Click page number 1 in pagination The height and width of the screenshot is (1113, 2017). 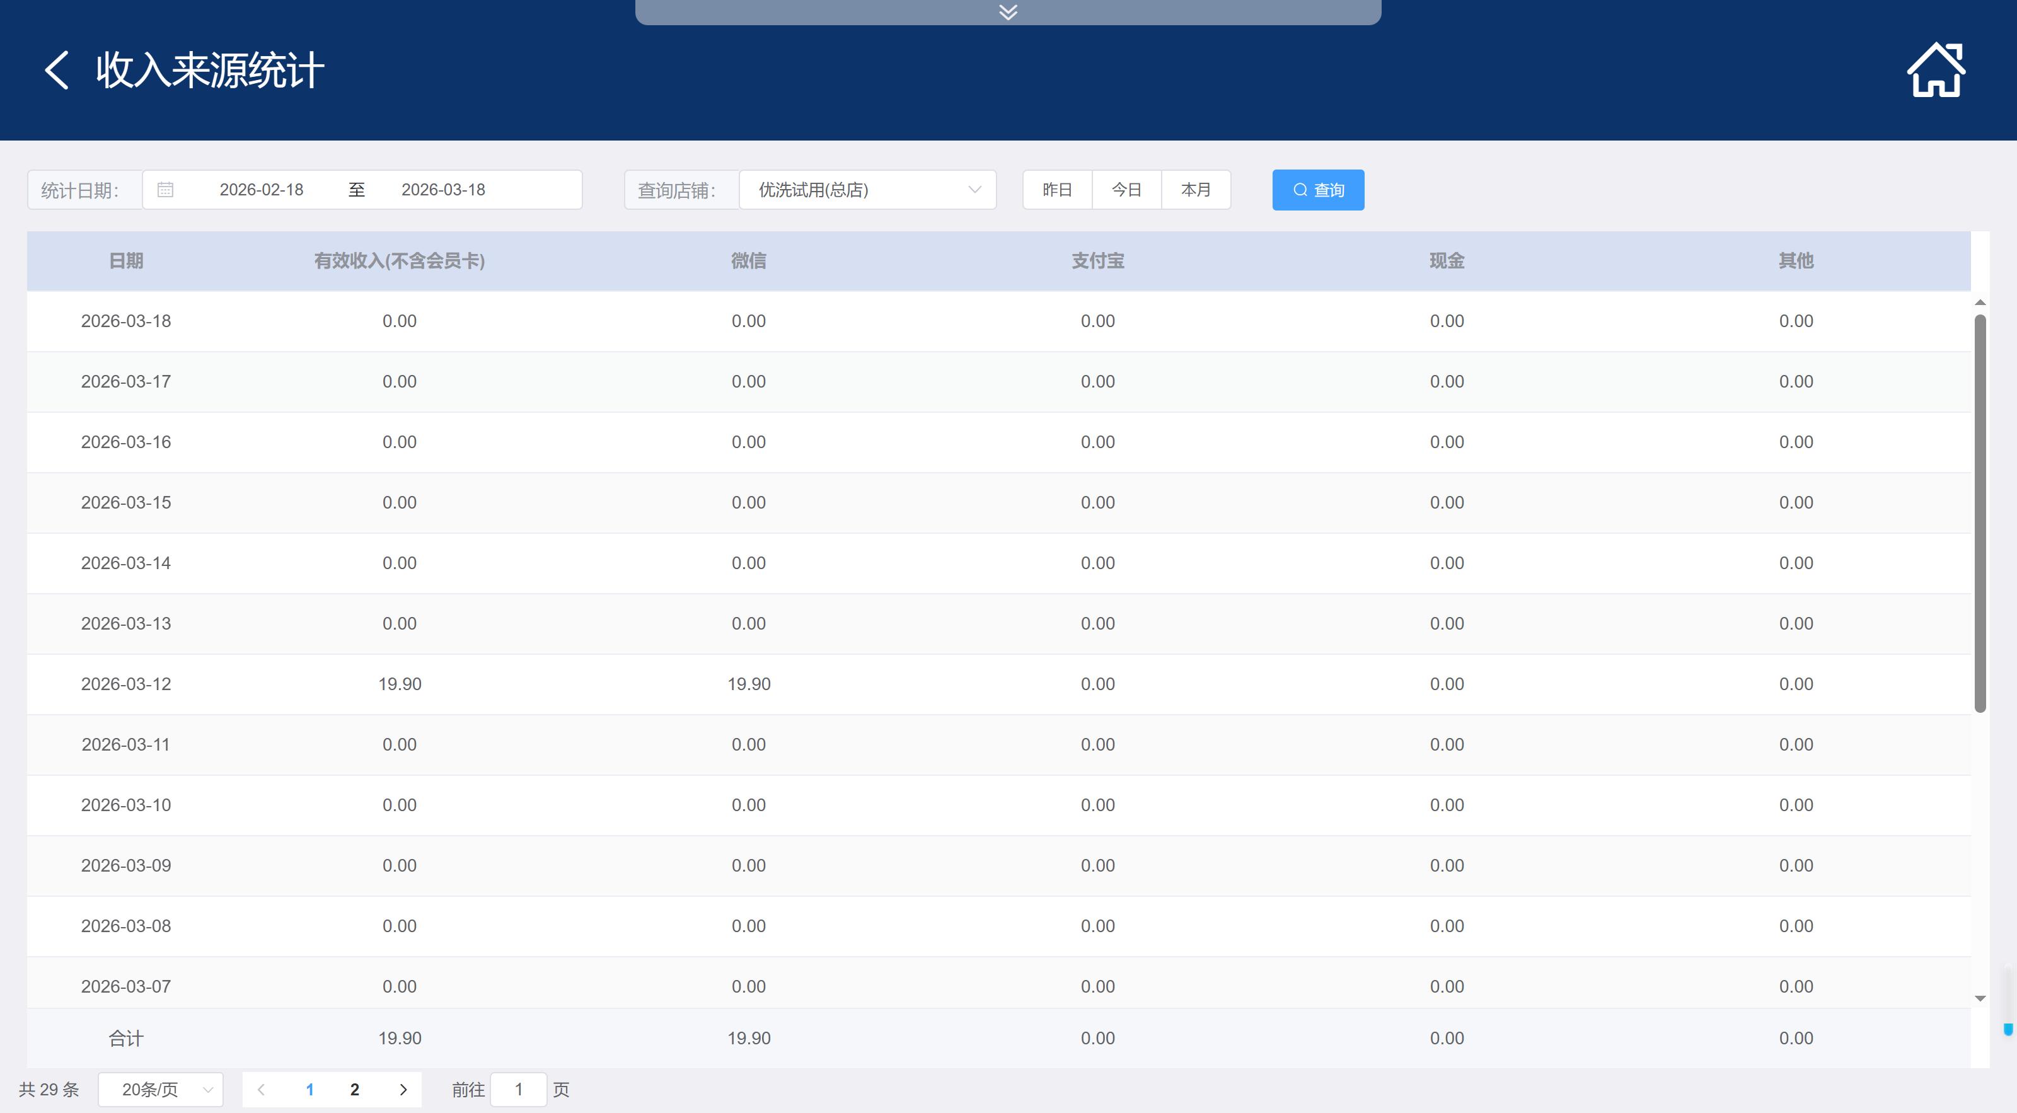point(310,1090)
